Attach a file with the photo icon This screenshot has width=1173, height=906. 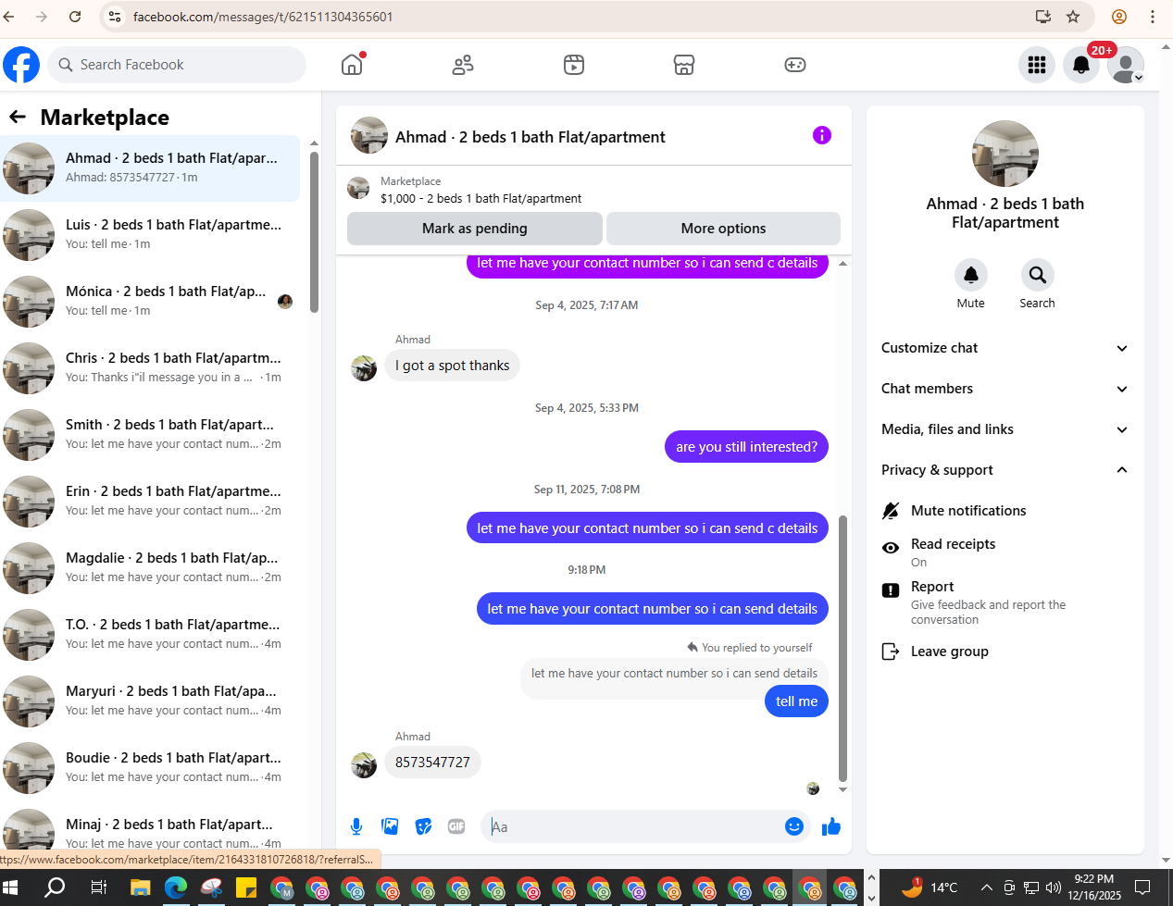pyautogui.click(x=390, y=826)
